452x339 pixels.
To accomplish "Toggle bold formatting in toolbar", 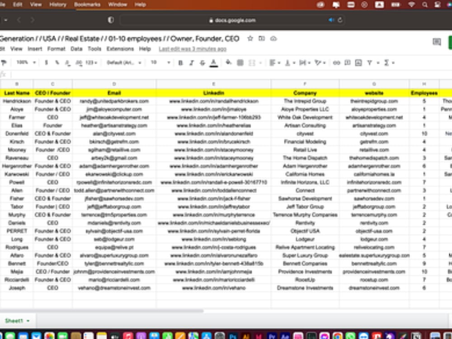I will [x=180, y=62].
